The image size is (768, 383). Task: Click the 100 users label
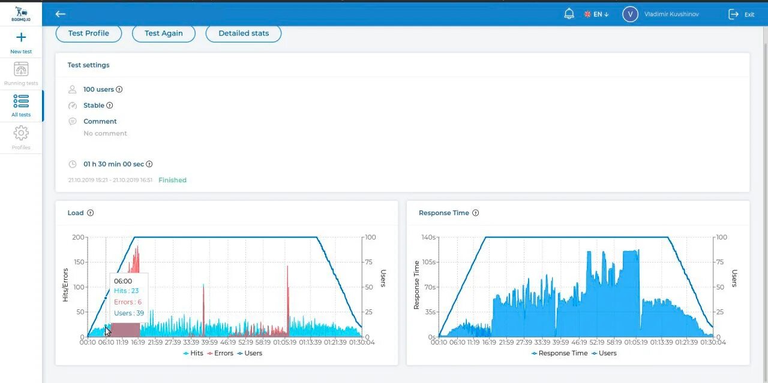point(98,89)
